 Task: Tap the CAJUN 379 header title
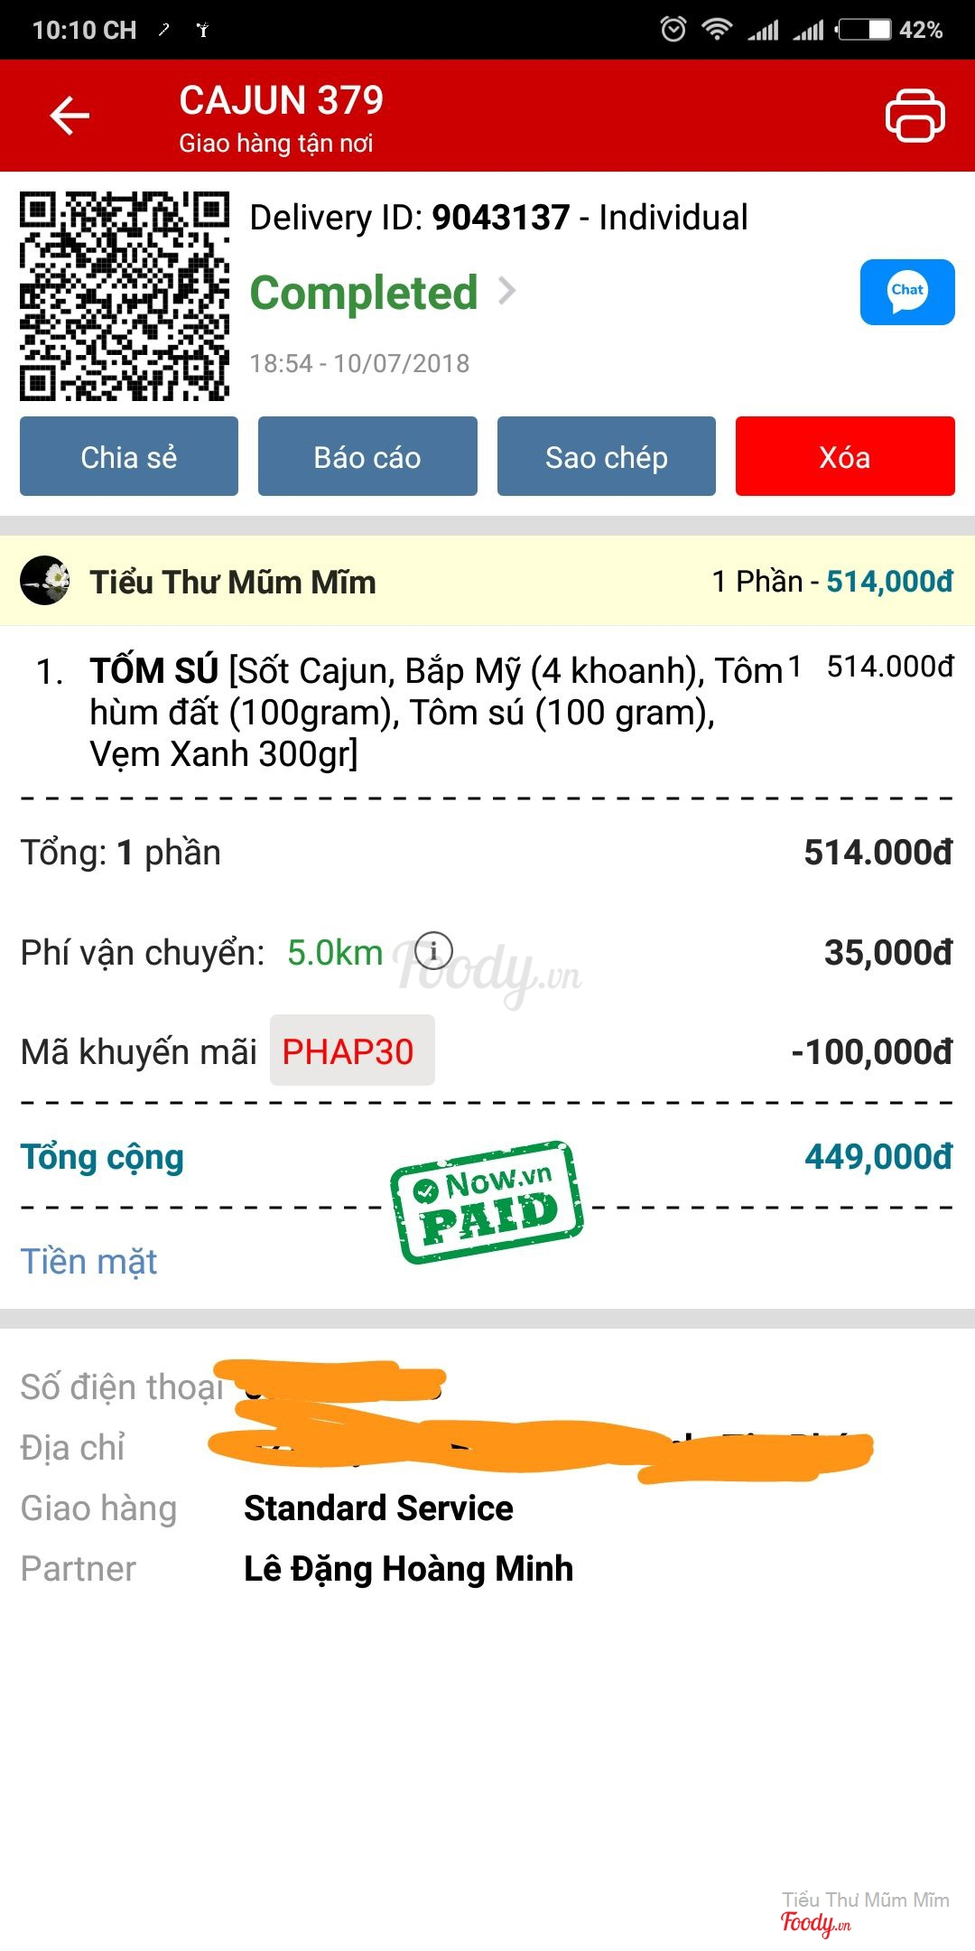(x=281, y=100)
